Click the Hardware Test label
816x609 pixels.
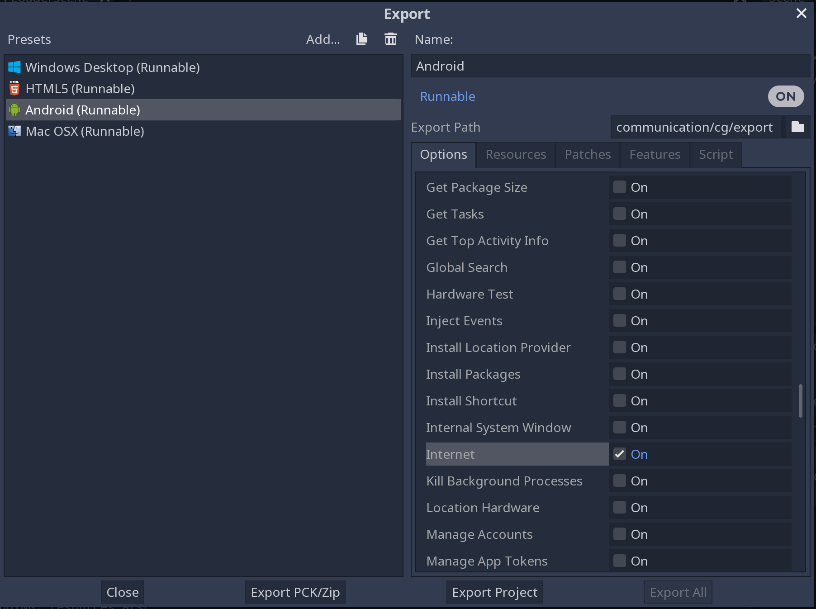click(x=470, y=294)
